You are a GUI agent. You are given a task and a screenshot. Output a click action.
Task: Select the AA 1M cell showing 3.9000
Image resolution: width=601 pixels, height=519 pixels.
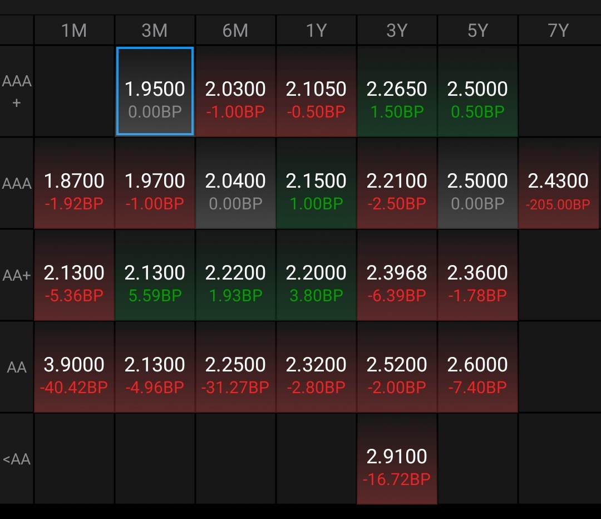pyautogui.click(x=74, y=367)
